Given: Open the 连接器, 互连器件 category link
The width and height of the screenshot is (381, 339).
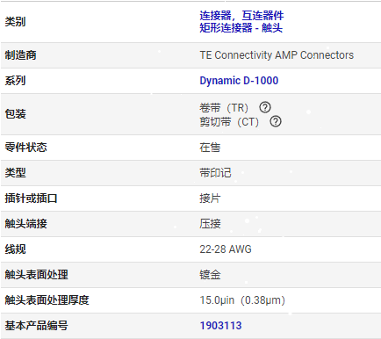Looking at the screenshot, I should [x=241, y=16].
